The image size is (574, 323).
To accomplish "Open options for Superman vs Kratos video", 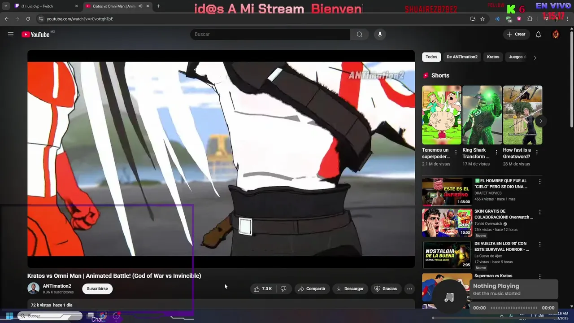I will point(540,277).
